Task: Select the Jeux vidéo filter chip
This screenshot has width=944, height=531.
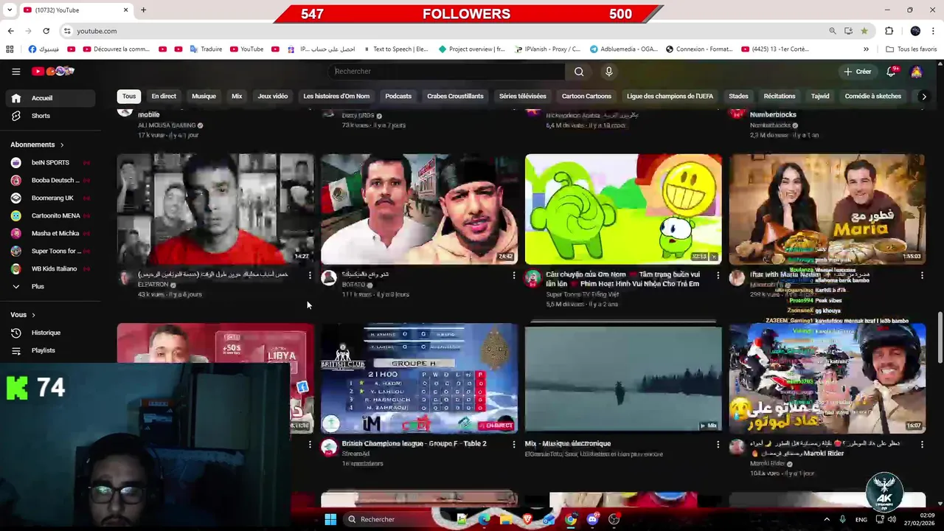Action: coord(273,97)
